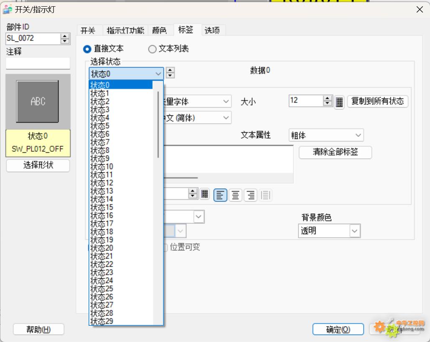The image size is (430, 342).
Task: Click the 复制到所有状态 button
Action: (x=377, y=101)
